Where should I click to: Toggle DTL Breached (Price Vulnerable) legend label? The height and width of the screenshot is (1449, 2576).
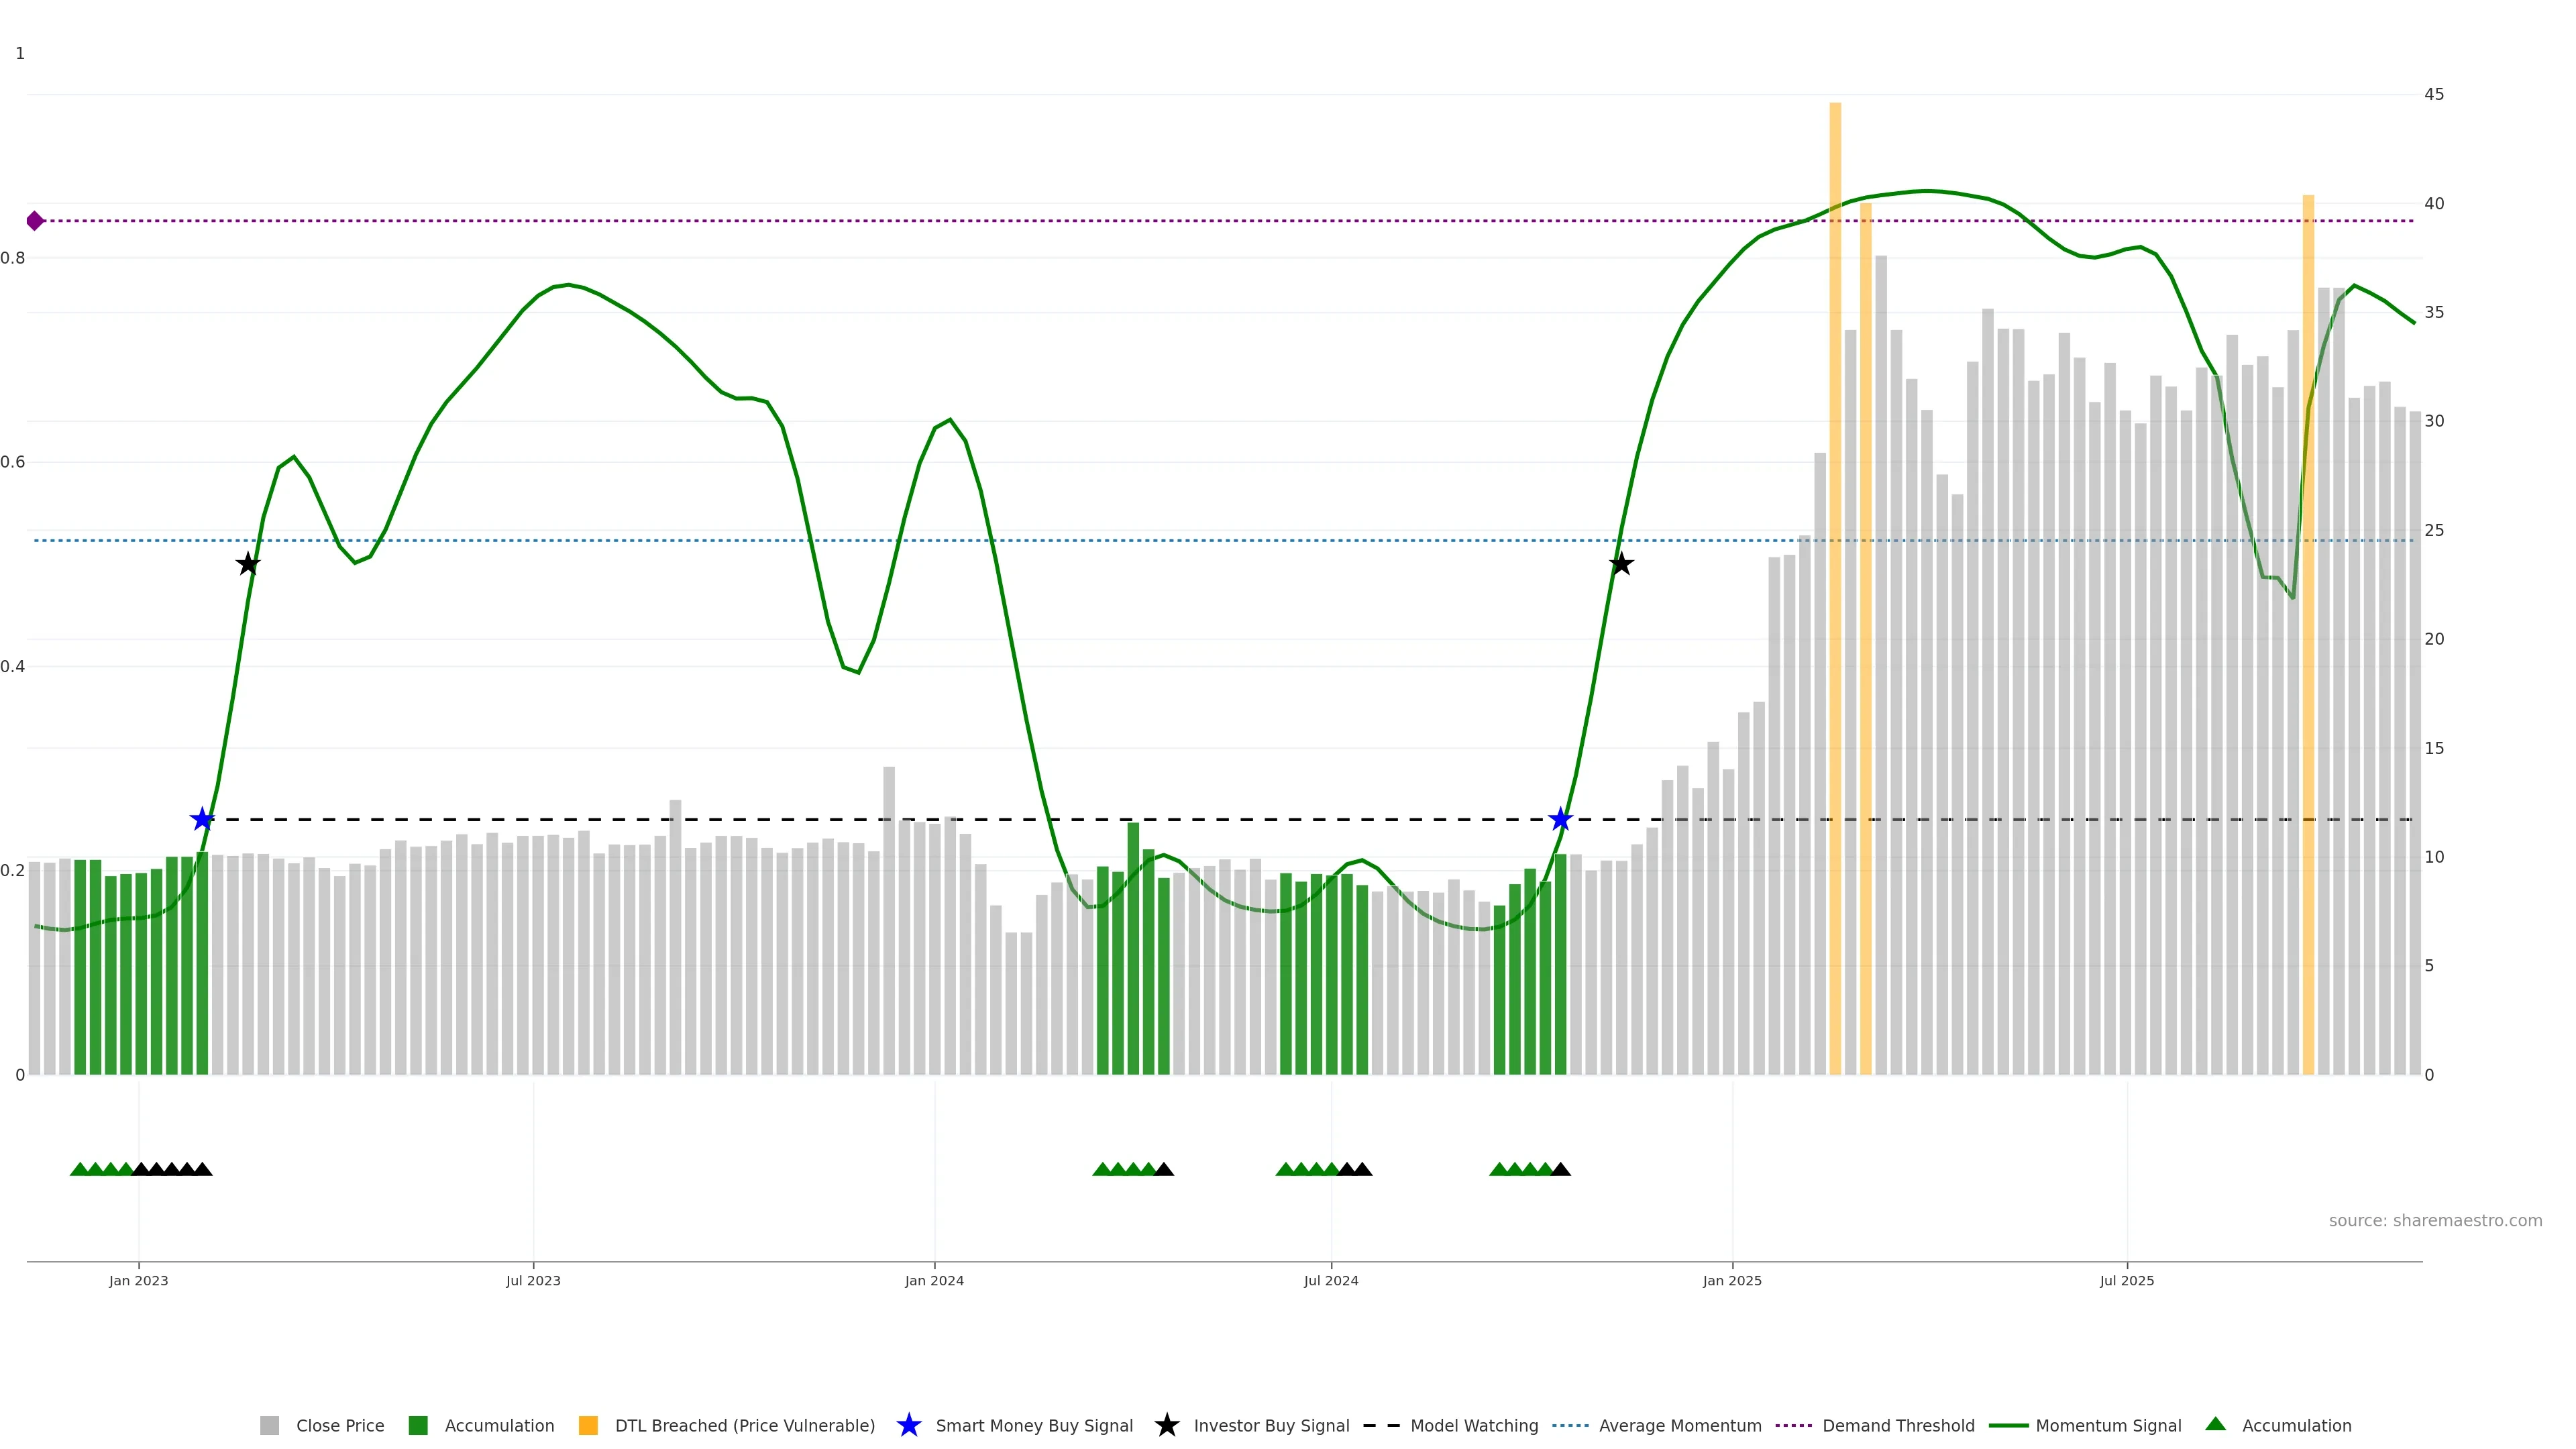(x=744, y=1425)
